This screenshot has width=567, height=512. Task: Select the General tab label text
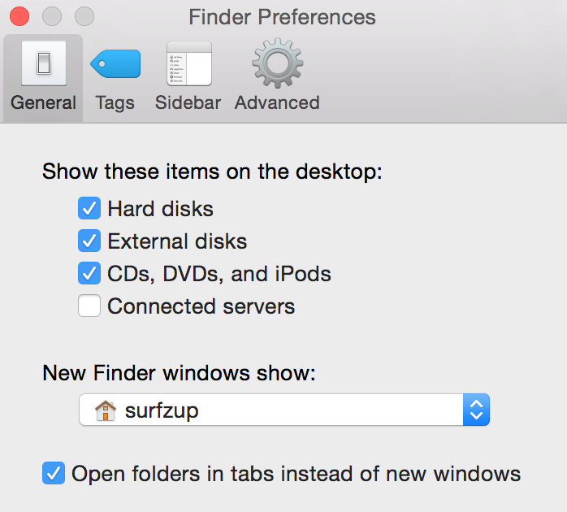(x=44, y=103)
